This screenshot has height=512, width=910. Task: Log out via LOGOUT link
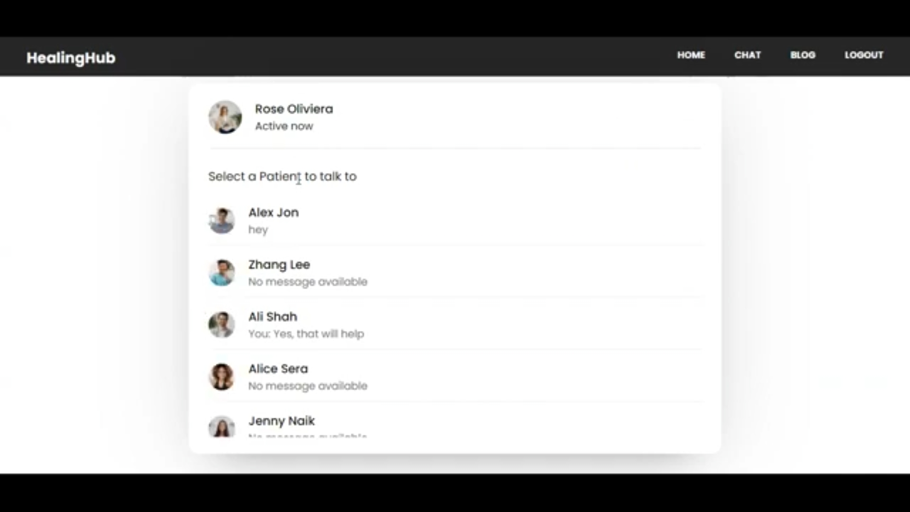point(864,55)
